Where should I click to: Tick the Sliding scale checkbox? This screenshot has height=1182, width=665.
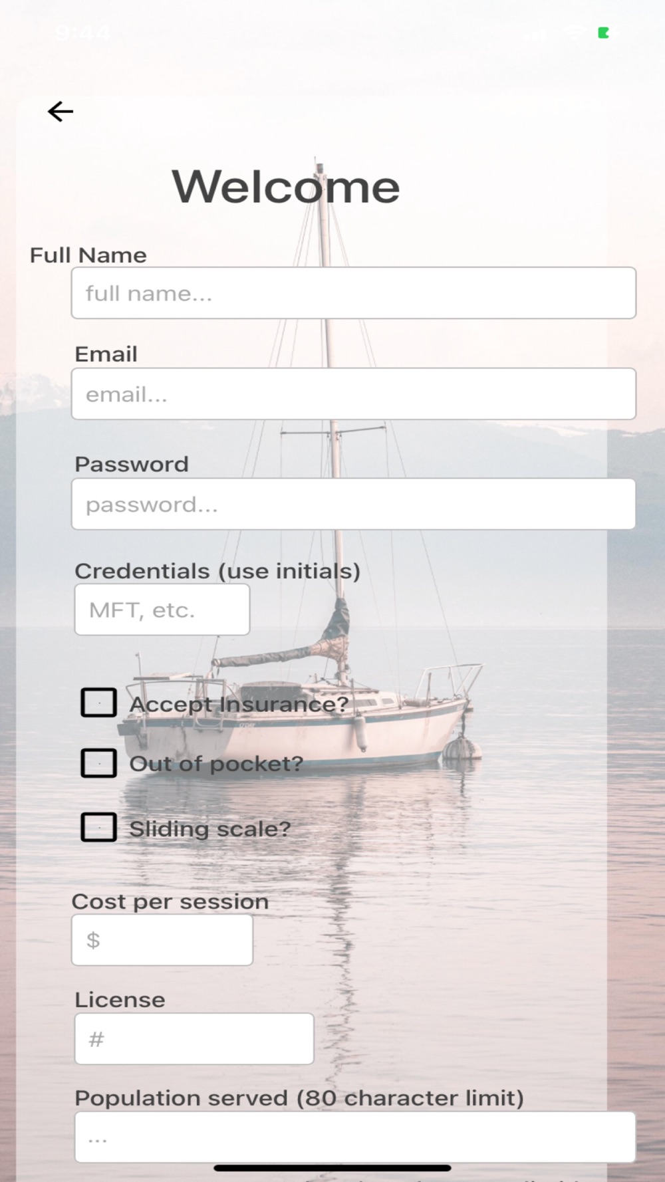click(x=98, y=828)
